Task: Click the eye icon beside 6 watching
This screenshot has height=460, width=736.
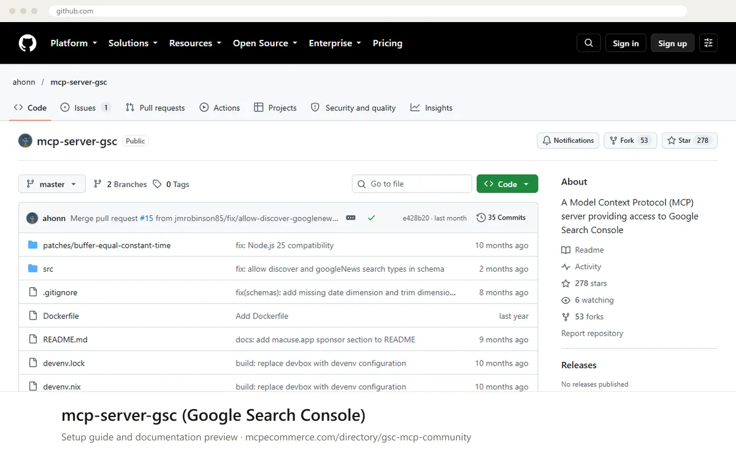Action: tap(566, 300)
